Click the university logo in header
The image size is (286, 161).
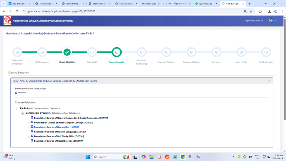tap(7, 21)
